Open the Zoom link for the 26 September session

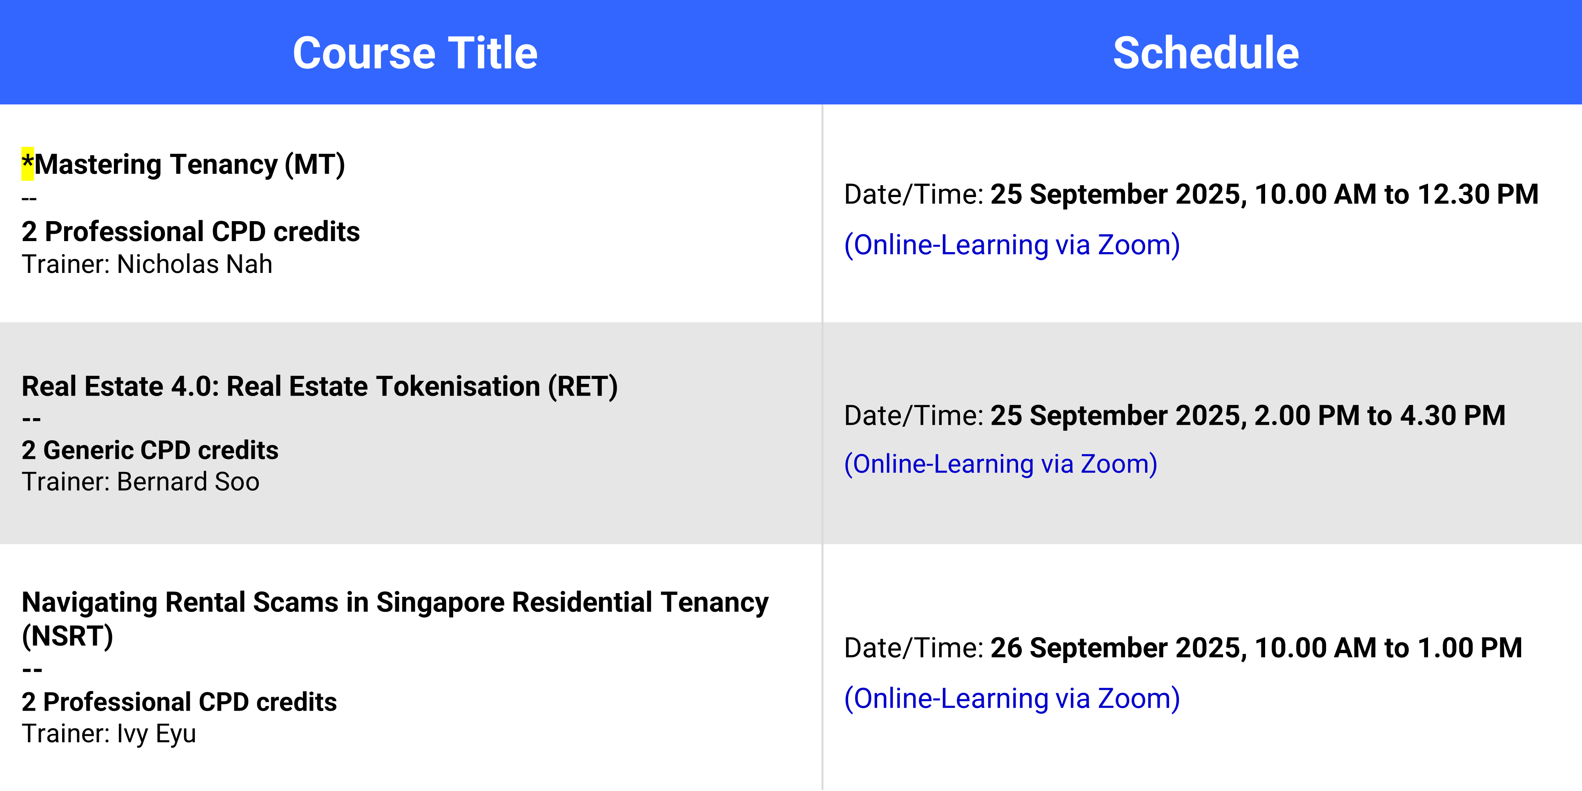[1012, 698]
